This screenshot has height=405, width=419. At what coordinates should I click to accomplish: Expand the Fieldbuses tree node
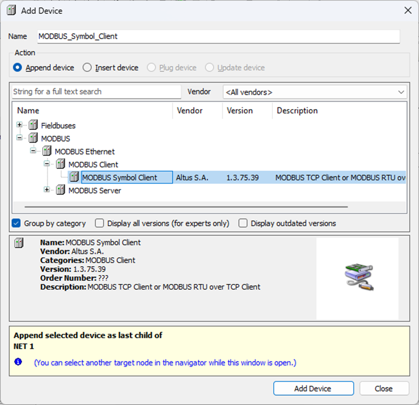[19, 126]
